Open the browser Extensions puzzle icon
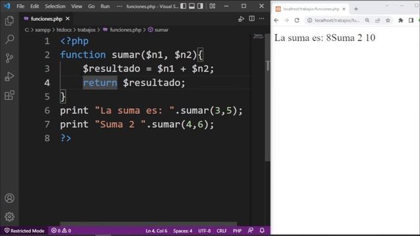This screenshot has height=236, width=420. tap(401, 20)
